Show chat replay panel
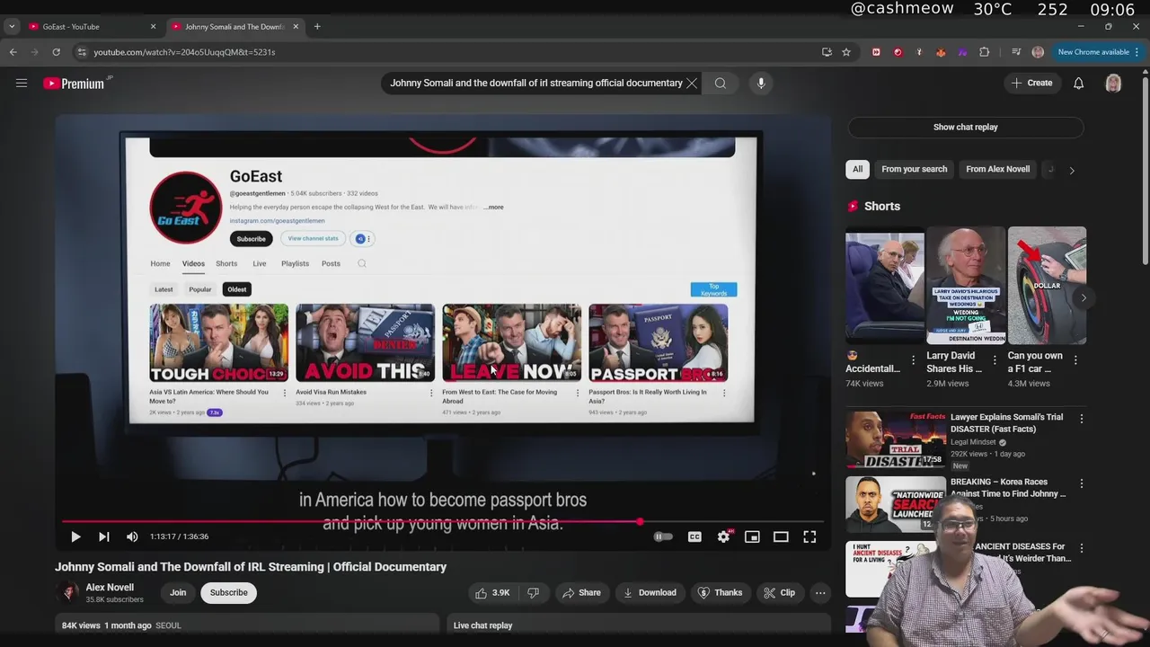The width and height of the screenshot is (1150, 647). coord(965,127)
